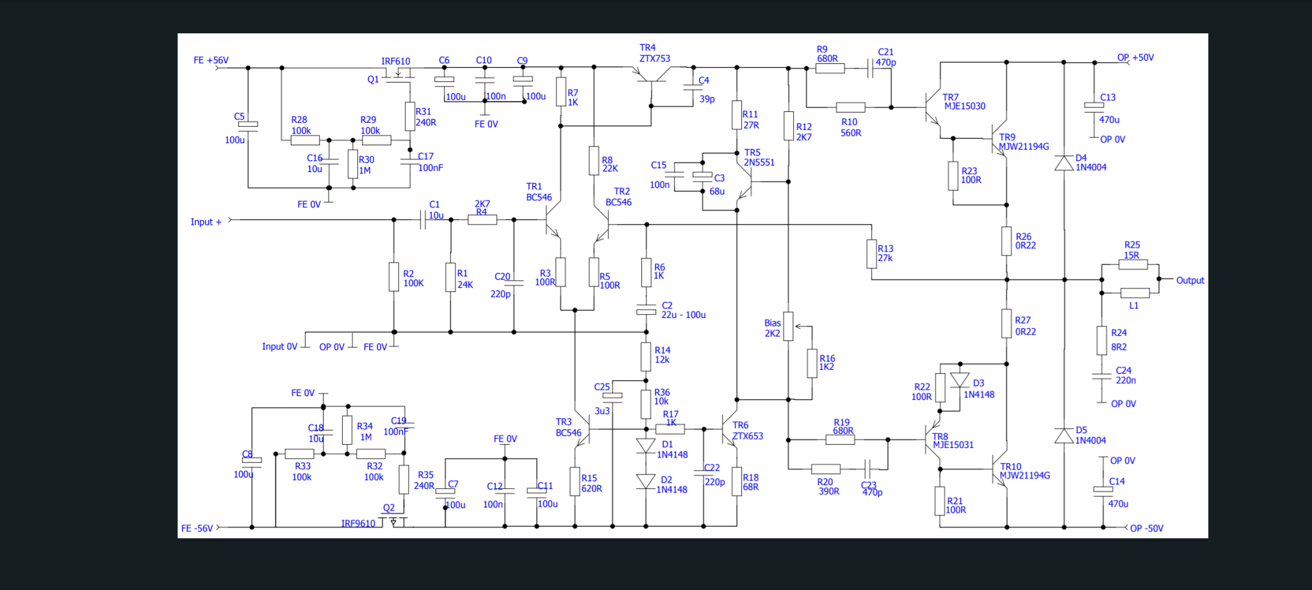1312x590 pixels.
Task: Select the R30 1M resistor label
Action: (x=366, y=165)
